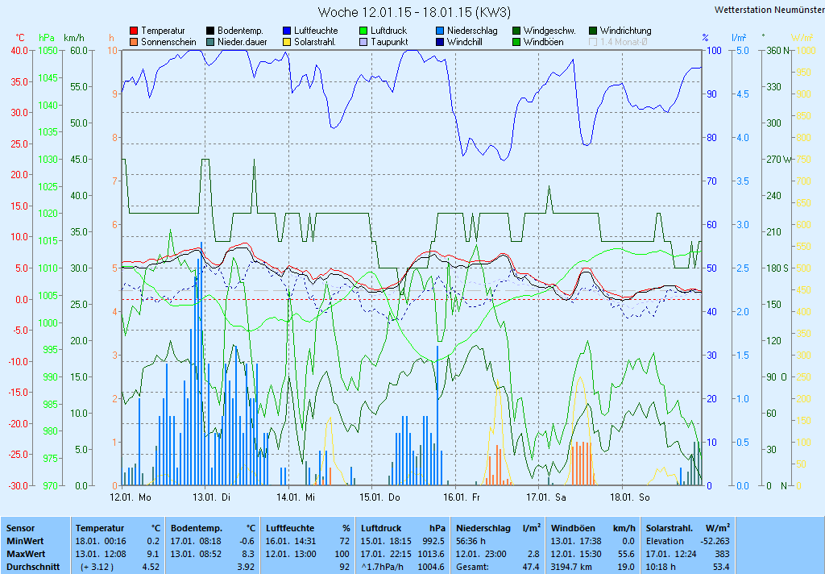Select the Nieder.dauer legend color box
The image size is (825, 574).
pyautogui.click(x=210, y=42)
